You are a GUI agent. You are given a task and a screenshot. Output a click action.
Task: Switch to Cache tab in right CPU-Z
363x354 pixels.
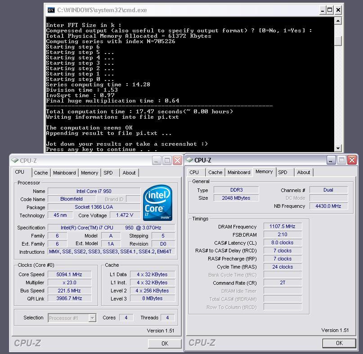coord(215,172)
